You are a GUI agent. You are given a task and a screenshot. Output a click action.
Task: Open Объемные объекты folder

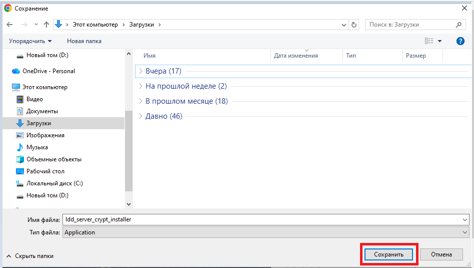click(x=53, y=159)
